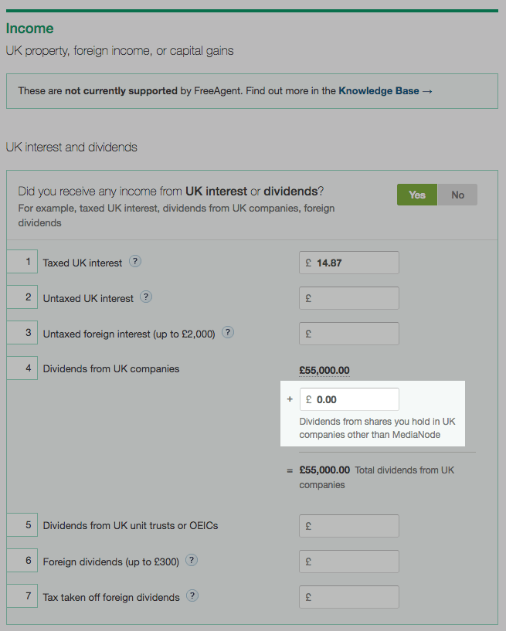Click the other UK company dividends field
Viewport: 506px width, 631px height.
[349, 399]
